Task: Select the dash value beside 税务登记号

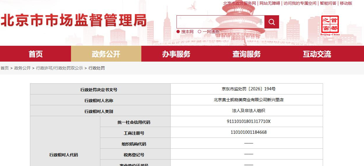Action: (x=249, y=154)
